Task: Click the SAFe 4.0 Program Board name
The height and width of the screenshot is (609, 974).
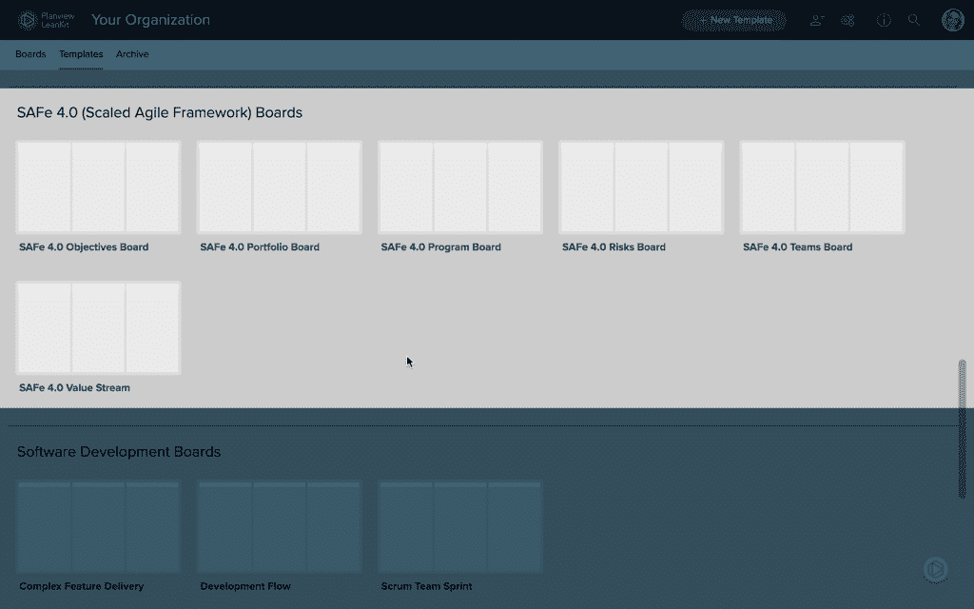Action: [x=441, y=246]
